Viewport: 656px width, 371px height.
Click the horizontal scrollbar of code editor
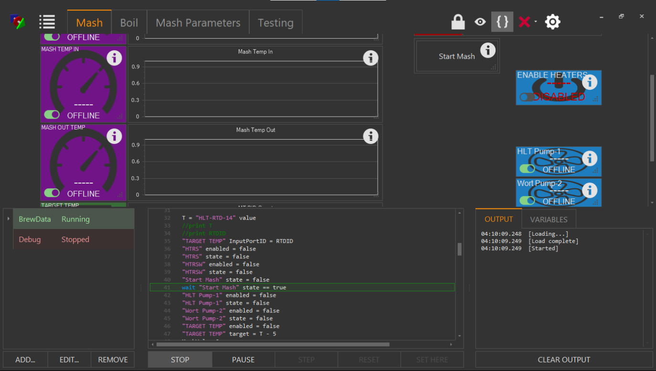(273, 344)
